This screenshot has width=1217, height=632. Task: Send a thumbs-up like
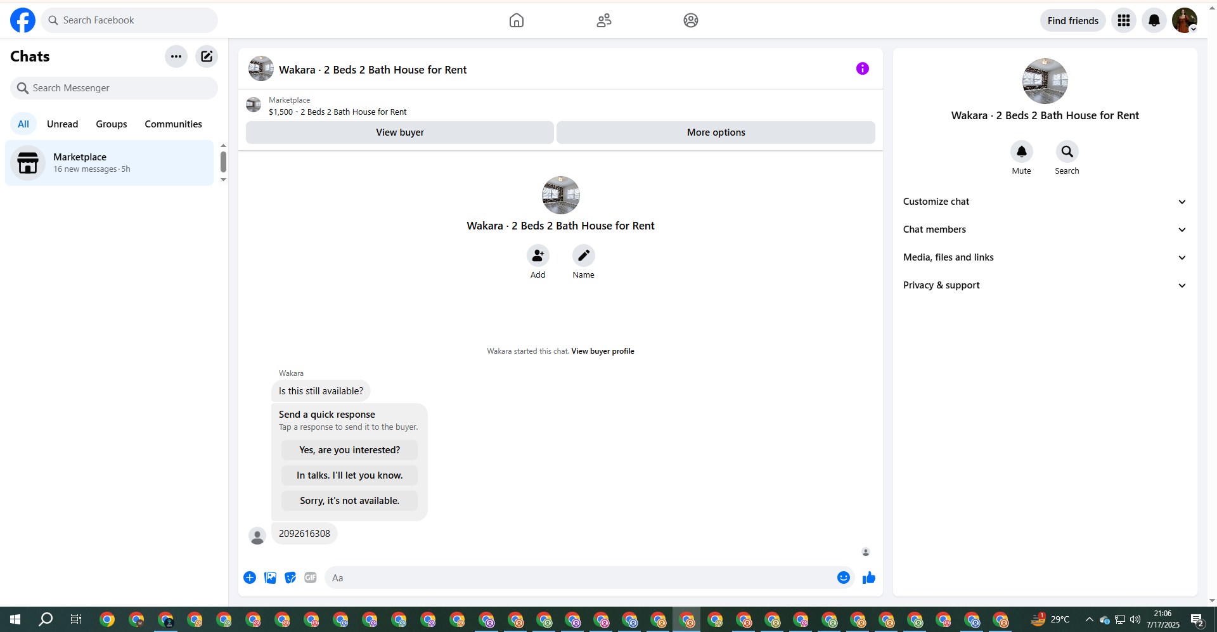pos(869,577)
